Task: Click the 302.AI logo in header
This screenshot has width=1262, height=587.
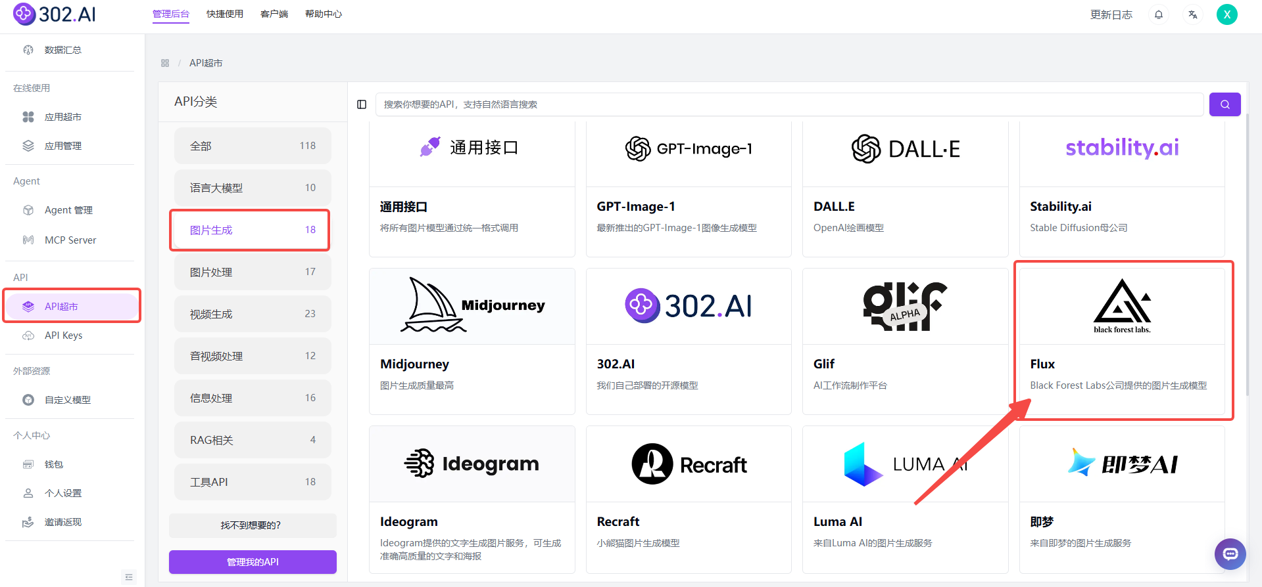Action: (x=55, y=14)
